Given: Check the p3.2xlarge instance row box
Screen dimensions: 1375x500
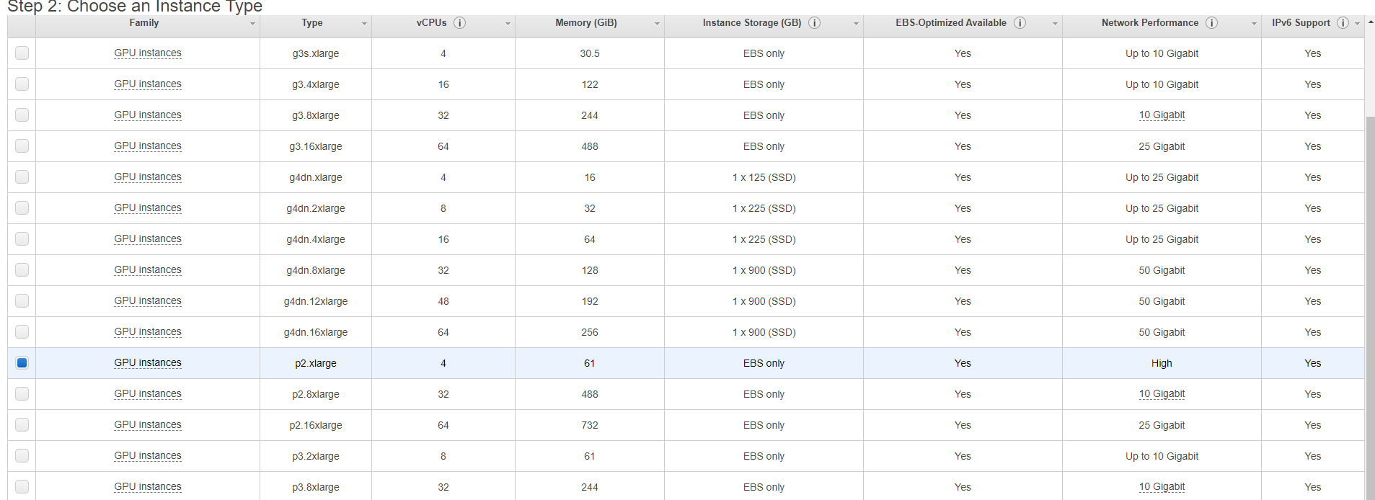Looking at the screenshot, I should [22, 456].
